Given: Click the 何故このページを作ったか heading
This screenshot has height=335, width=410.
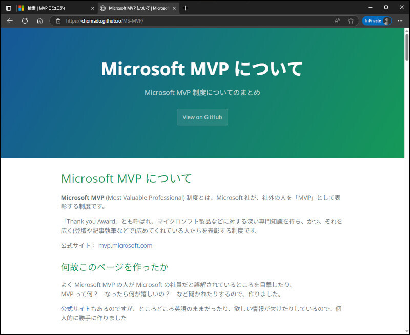Looking at the screenshot, I should [115, 267].
